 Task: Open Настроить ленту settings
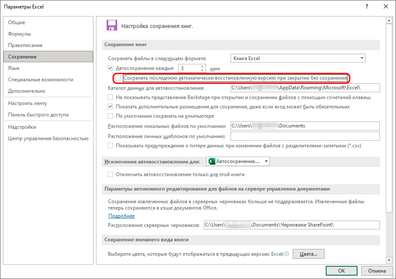pos(48,103)
